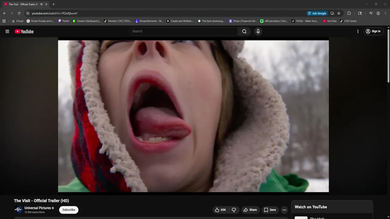The image size is (390, 219).
Task: Click the 10.8M subscribers text
Action: [x=34, y=212]
